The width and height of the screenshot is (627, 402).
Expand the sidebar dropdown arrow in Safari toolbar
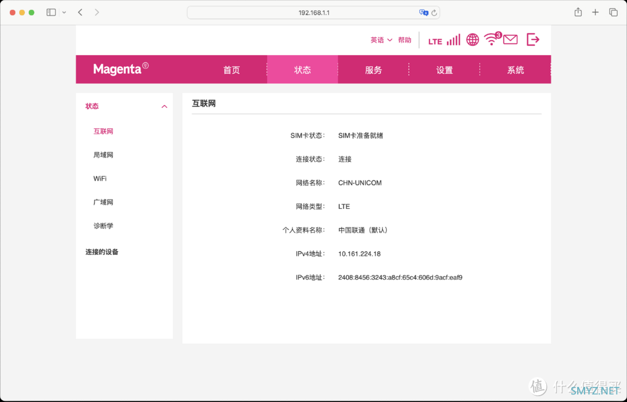pyautogui.click(x=64, y=12)
